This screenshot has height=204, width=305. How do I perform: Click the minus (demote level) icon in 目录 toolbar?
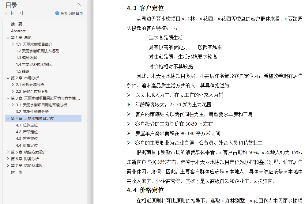pyautogui.click(x=28, y=13)
